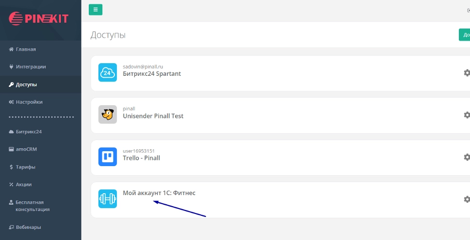Select Доступы in the sidebar
This screenshot has height=240, width=470.
26,85
